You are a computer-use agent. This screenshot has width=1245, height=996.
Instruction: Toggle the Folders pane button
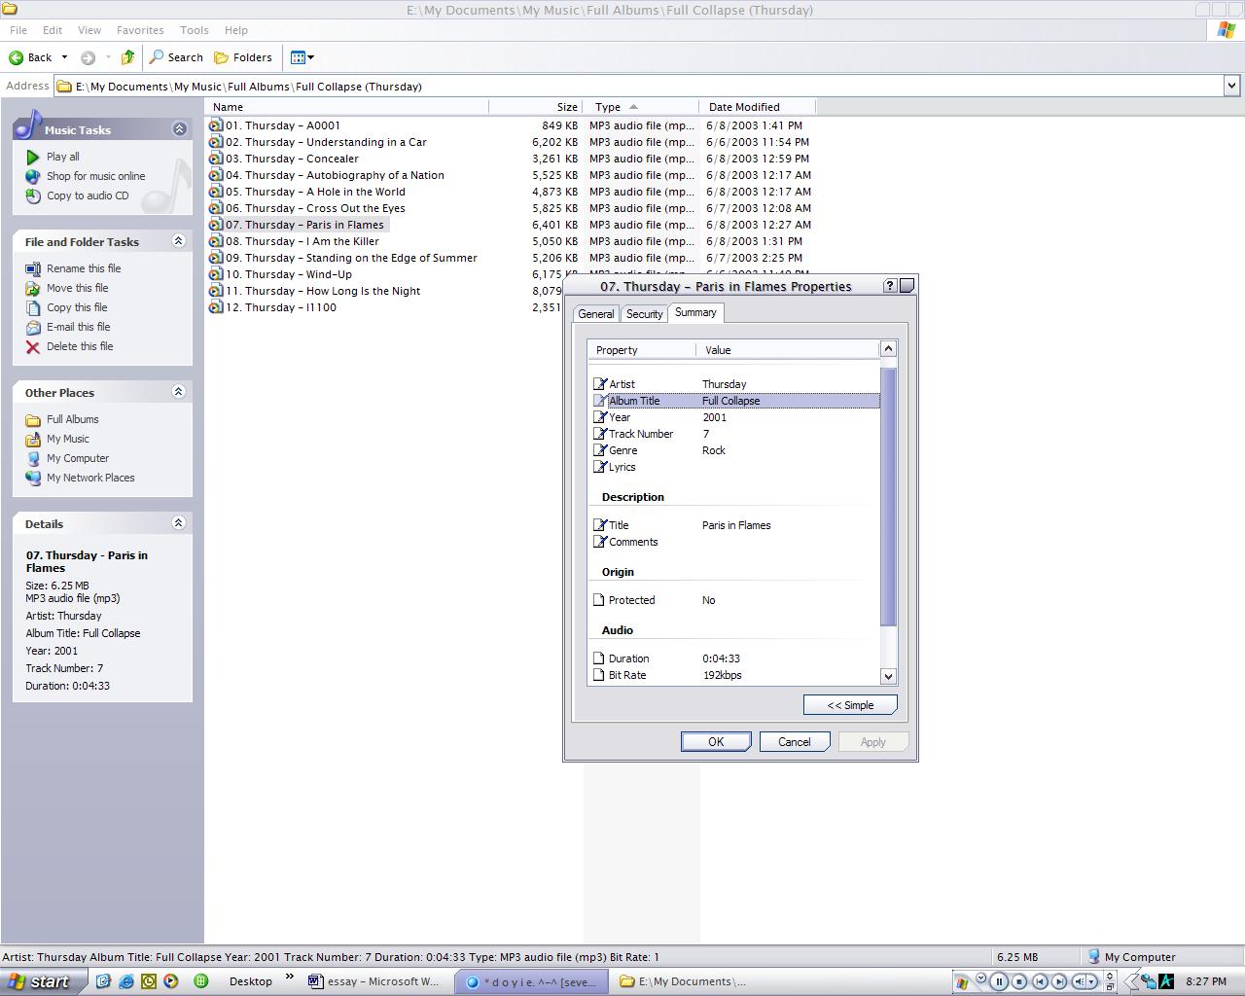click(243, 57)
